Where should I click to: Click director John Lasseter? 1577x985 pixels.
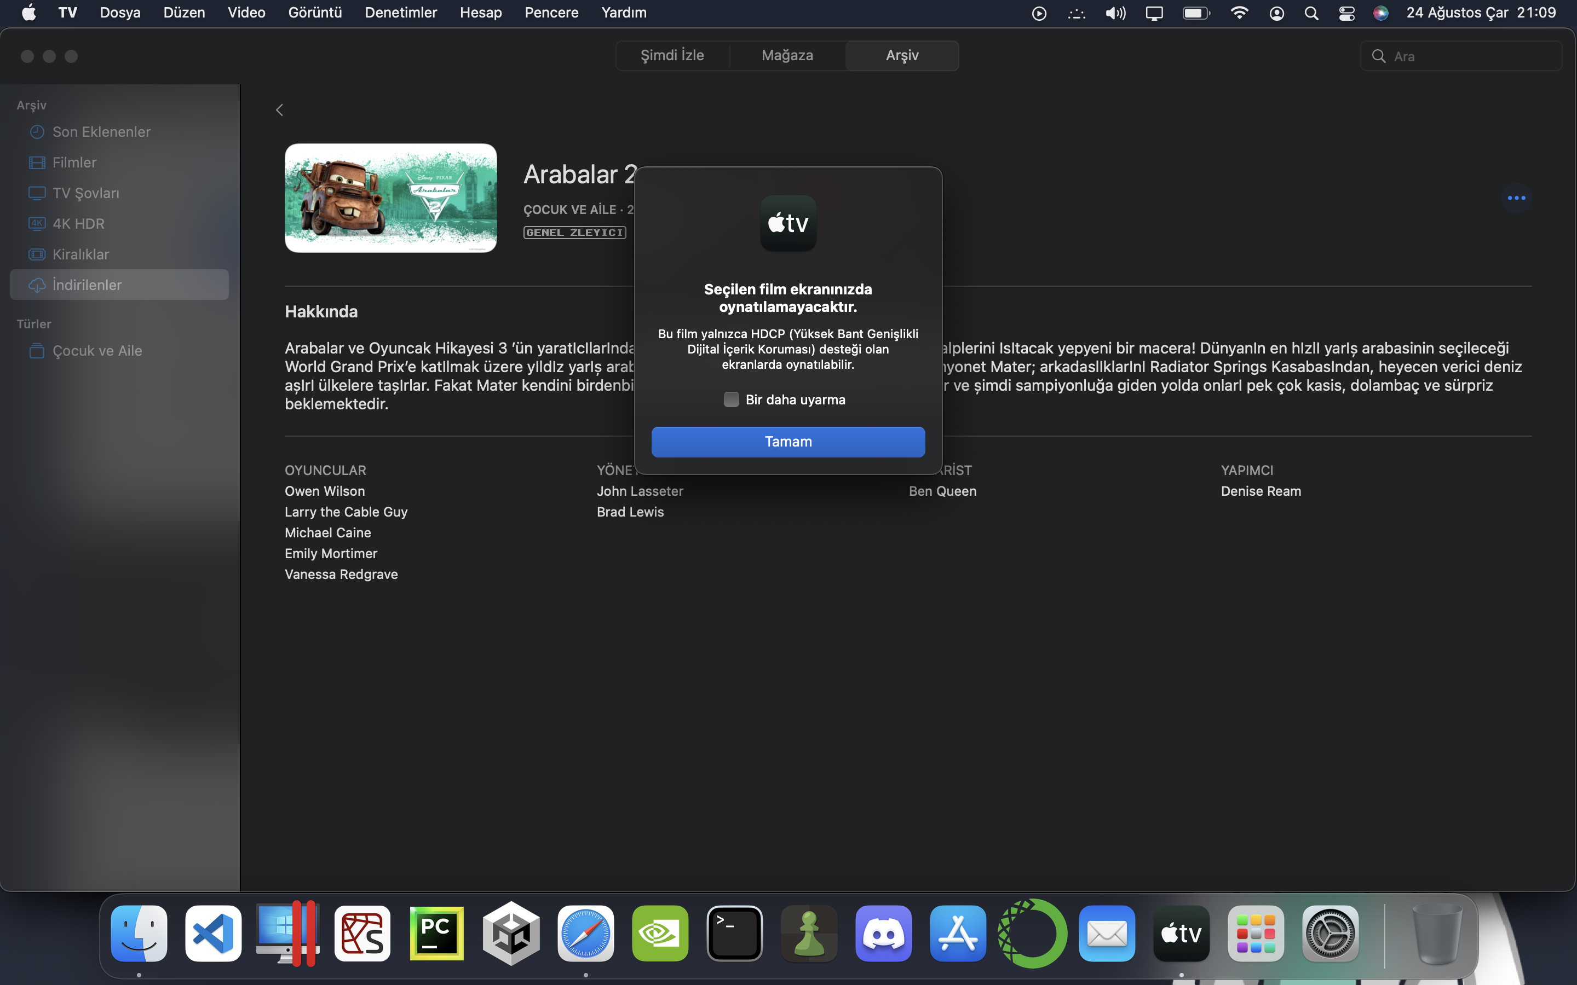640,491
